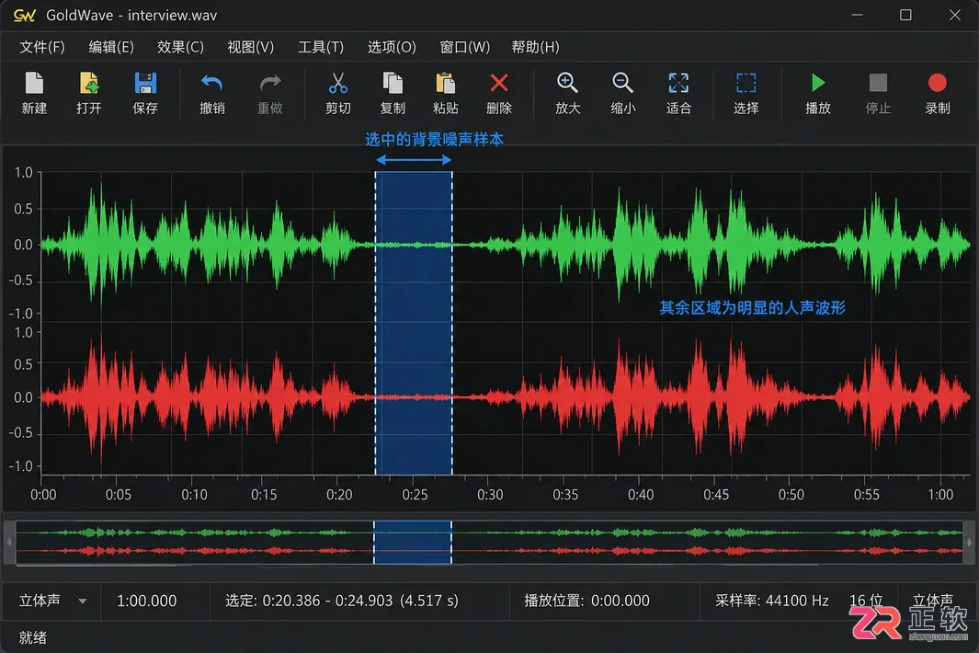This screenshot has width=979, height=653.
Task: Click the 新建 (New) file icon
Action: tap(34, 83)
